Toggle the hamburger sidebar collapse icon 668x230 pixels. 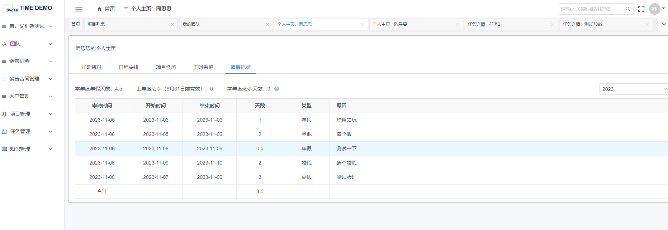point(79,9)
